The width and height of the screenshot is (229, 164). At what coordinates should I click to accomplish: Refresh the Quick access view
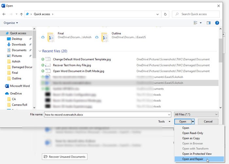tap(165, 14)
